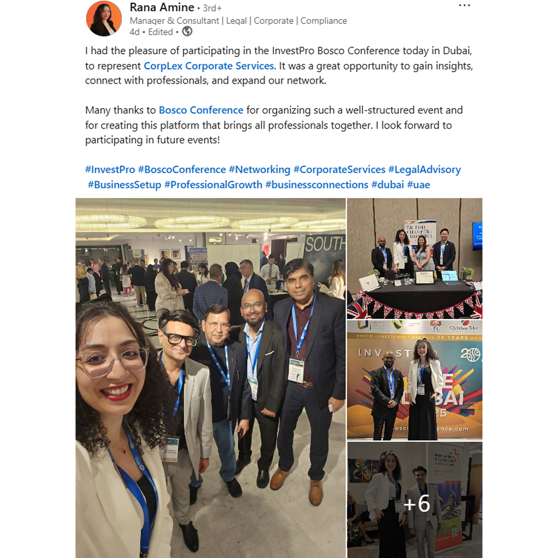Open the CorpLex Corporate Services link
This screenshot has width=558, height=558.
[x=209, y=66]
